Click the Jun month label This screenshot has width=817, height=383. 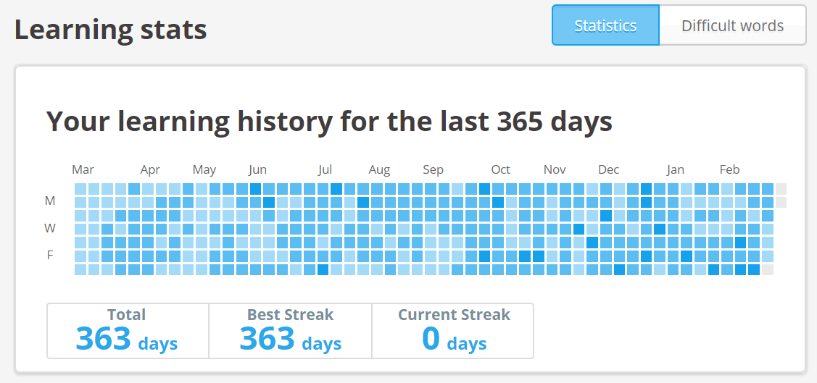[257, 169]
